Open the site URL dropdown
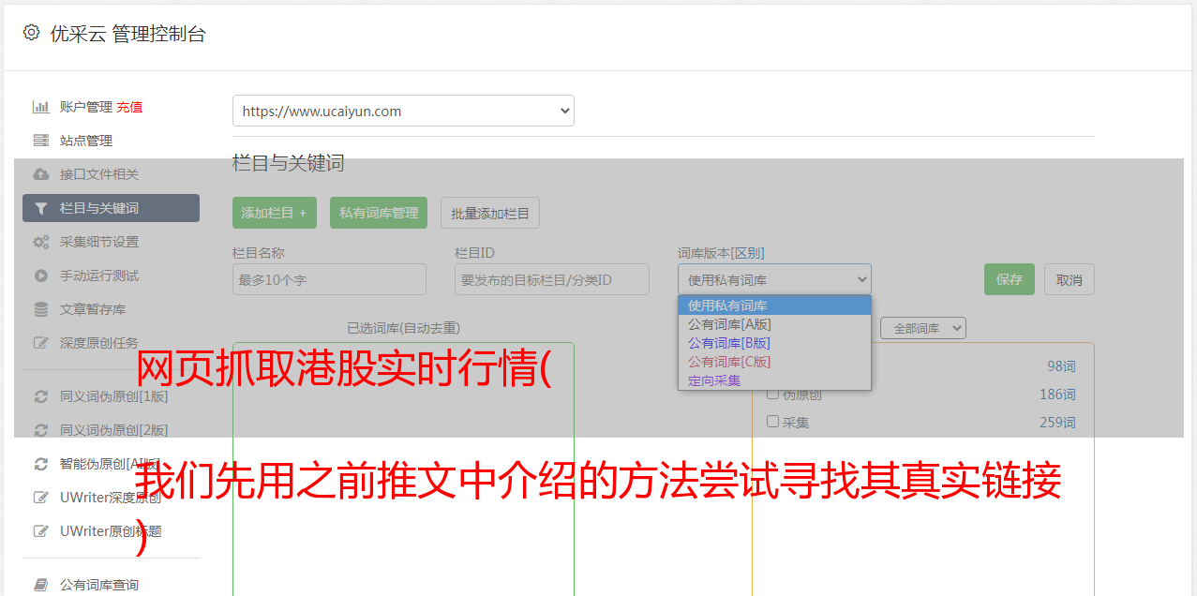This screenshot has width=1197, height=596. (x=403, y=111)
